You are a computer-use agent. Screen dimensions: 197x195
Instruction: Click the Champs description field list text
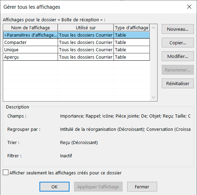click(x=125, y=116)
